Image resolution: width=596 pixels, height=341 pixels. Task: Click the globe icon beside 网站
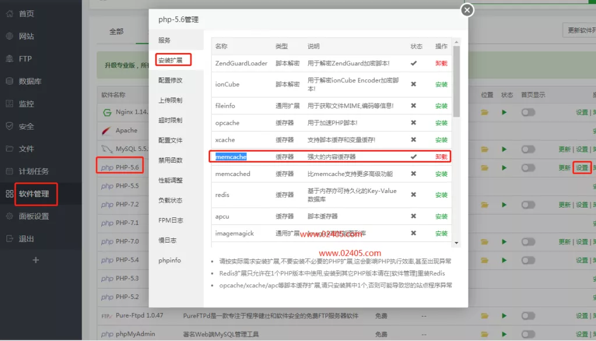pyautogui.click(x=9, y=36)
